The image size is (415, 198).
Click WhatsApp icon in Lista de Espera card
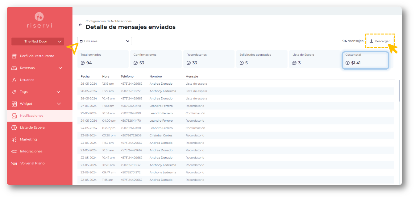click(295, 63)
